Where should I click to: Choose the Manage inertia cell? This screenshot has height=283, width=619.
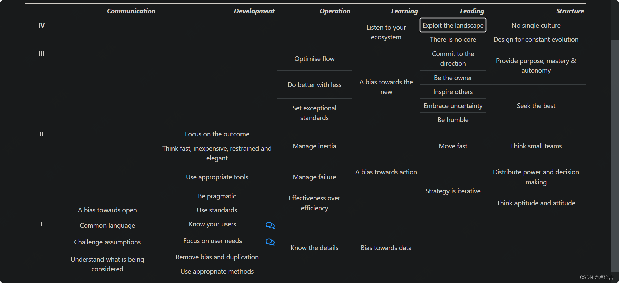[314, 146]
